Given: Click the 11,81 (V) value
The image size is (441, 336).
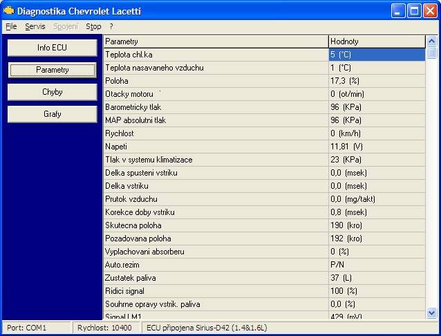Looking at the screenshot, I should coord(346,147).
